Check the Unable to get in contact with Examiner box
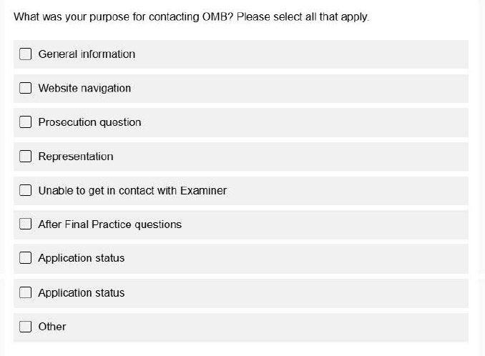Screen dimensions: 485x356 [x=26, y=191]
